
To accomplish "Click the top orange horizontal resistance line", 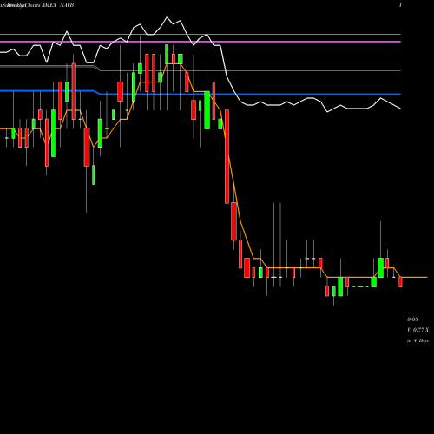I will pos(201,35).
